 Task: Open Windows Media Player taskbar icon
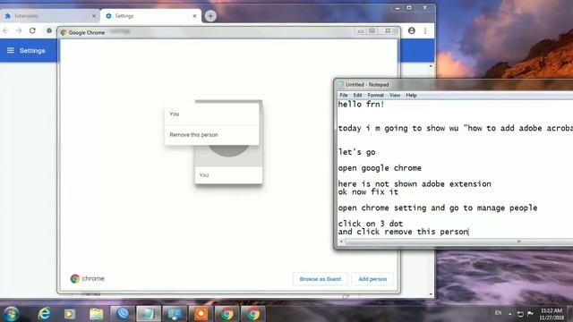click(x=70, y=314)
